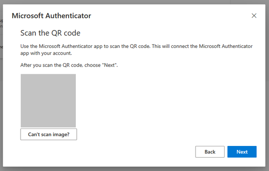Click the "Microsoft Authenticator" dialog title
This screenshot has height=171, width=269.
click(52, 16)
